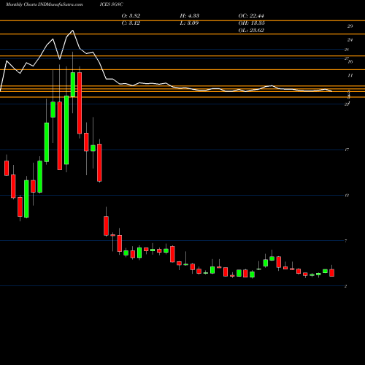Image resolution: width=365 pixels, height=365 pixels.
Task: Click the highest peak of the white line
Action: pos(72,31)
